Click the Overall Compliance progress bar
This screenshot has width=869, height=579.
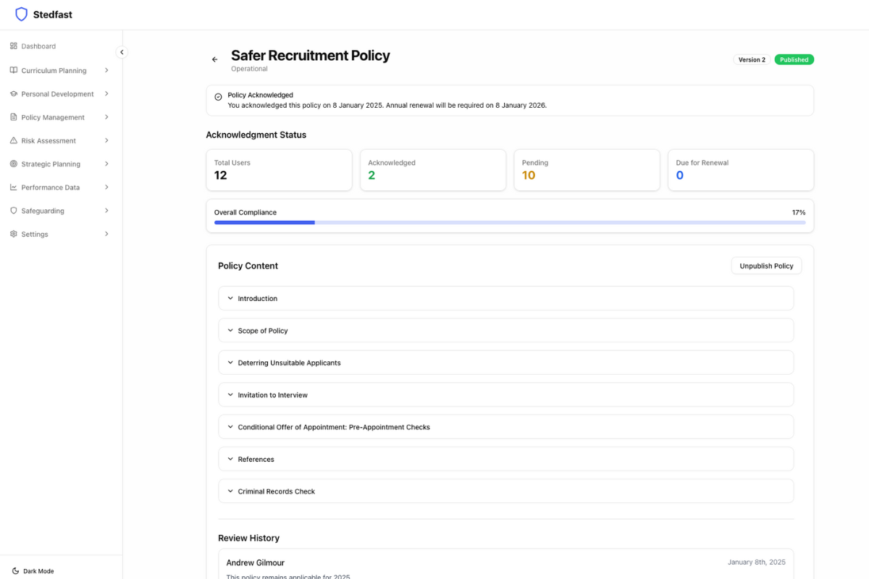(x=510, y=223)
